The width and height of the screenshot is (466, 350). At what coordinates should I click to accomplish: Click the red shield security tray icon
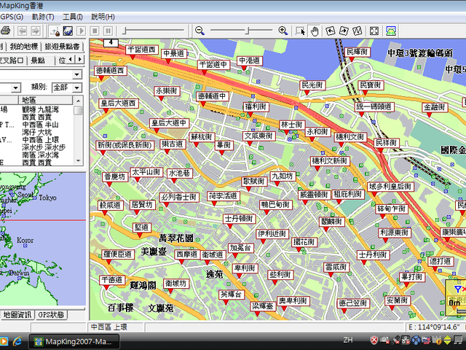[x=374, y=340]
